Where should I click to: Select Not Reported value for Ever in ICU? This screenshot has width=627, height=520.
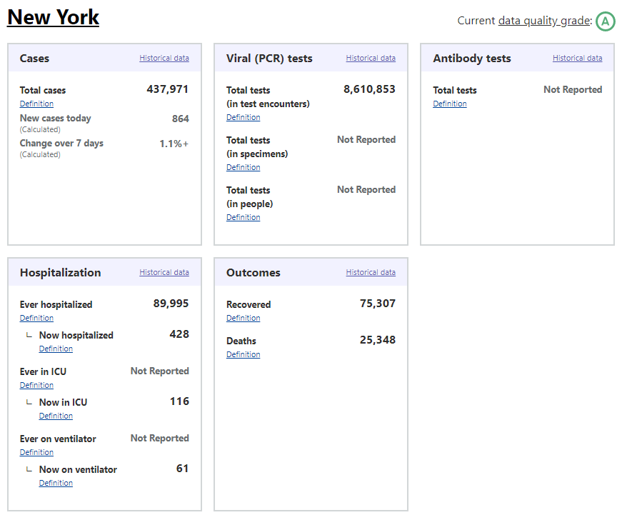click(159, 371)
